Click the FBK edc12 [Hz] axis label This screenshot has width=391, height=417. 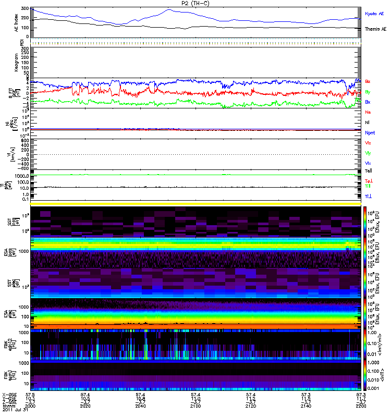(x=10, y=345)
